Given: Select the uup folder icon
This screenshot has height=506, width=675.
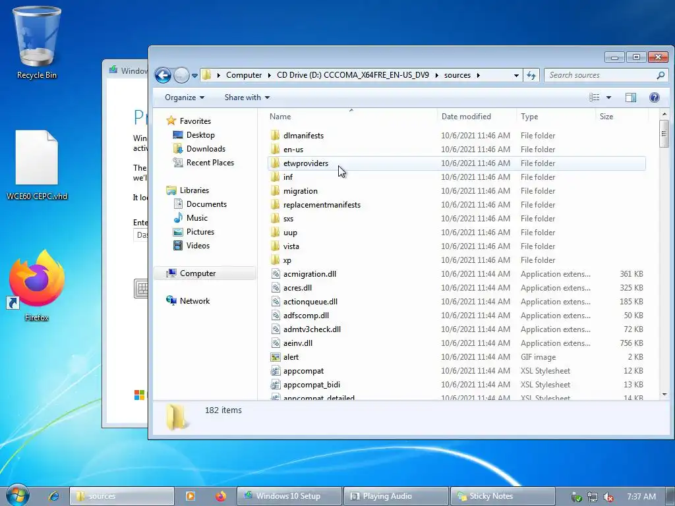Looking at the screenshot, I should (275, 233).
